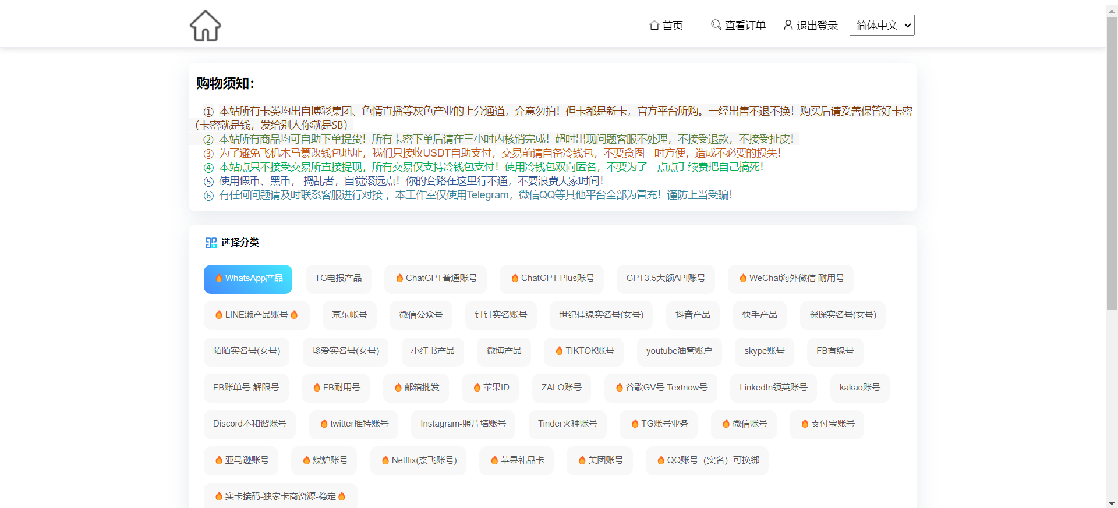
Task: Select GPT3.5大额API账号 category
Action: 666,279
